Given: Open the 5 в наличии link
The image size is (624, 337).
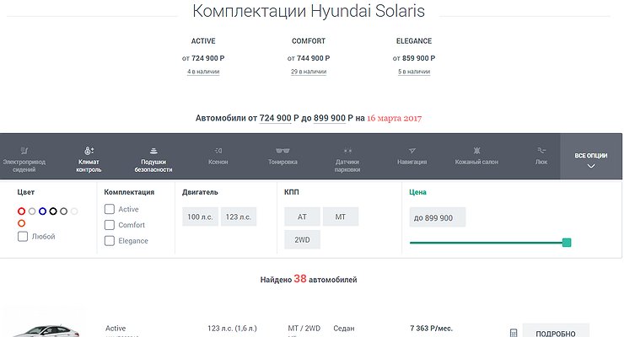Looking at the screenshot, I should point(414,72).
